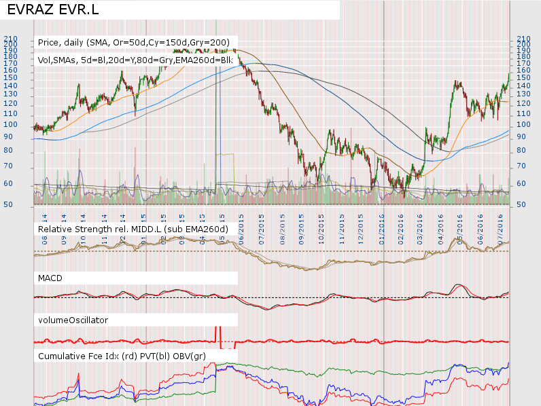Click the 11/2015 date axis label
This screenshot has width=541, height=406.
[342, 229]
